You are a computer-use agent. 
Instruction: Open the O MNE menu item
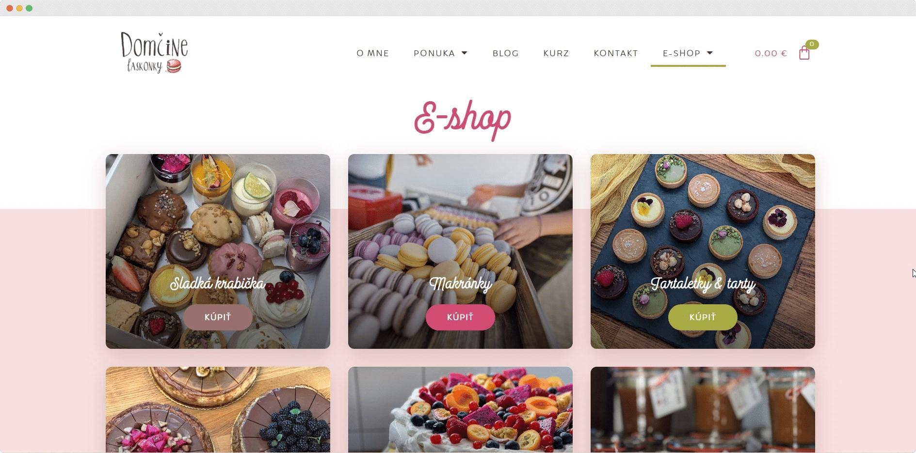(372, 53)
